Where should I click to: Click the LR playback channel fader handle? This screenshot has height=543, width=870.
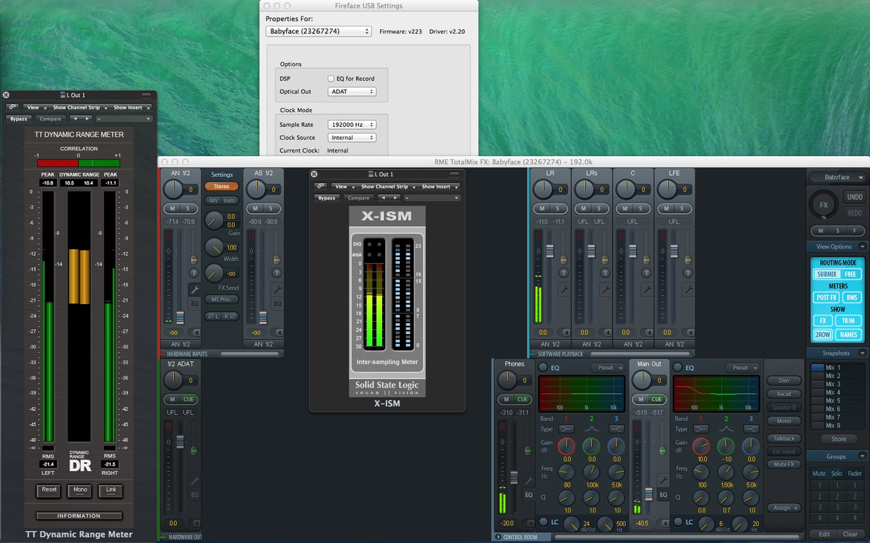tap(549, 250)
